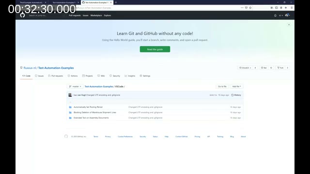Select the repository Issues tab
This screenshot has height=174, width=310.
[x=39, y=76]
